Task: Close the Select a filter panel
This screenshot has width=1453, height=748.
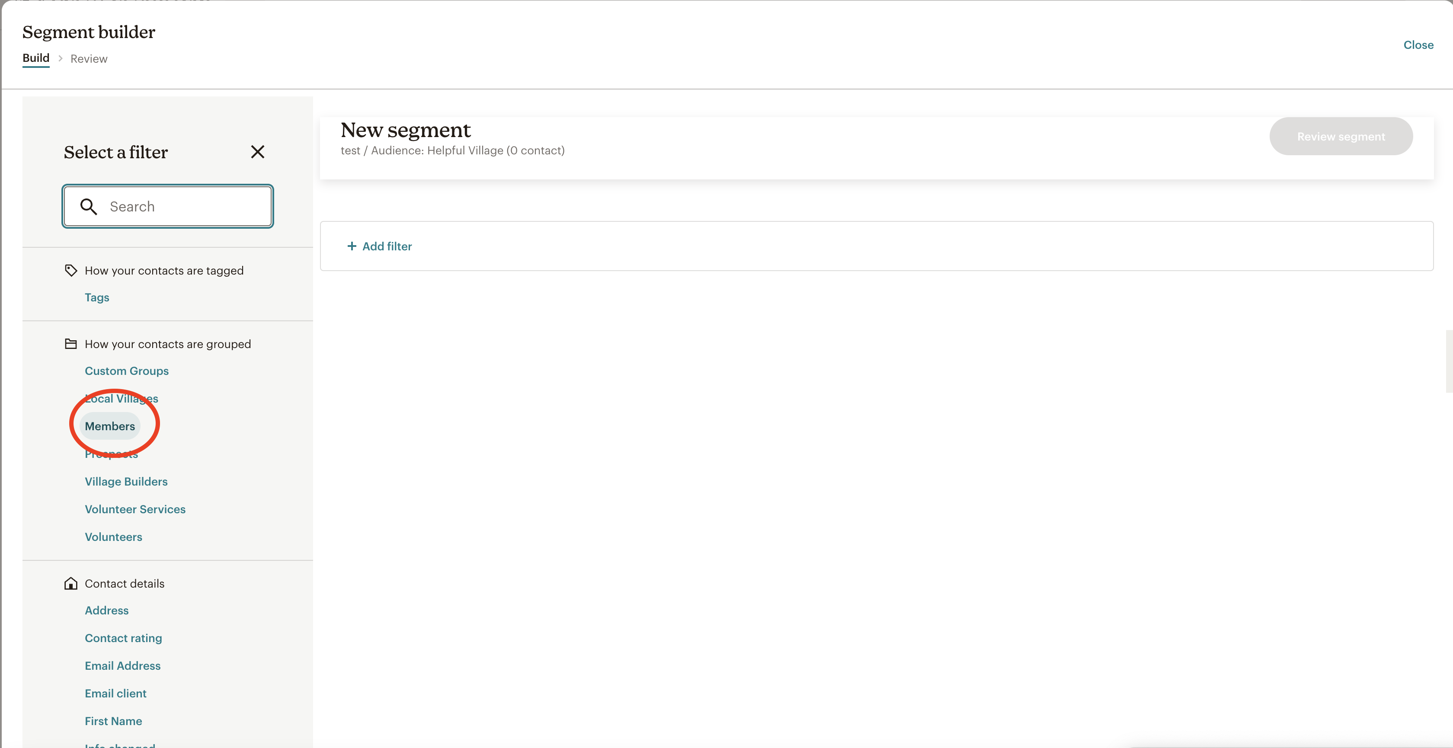Action: coord(257,152)
